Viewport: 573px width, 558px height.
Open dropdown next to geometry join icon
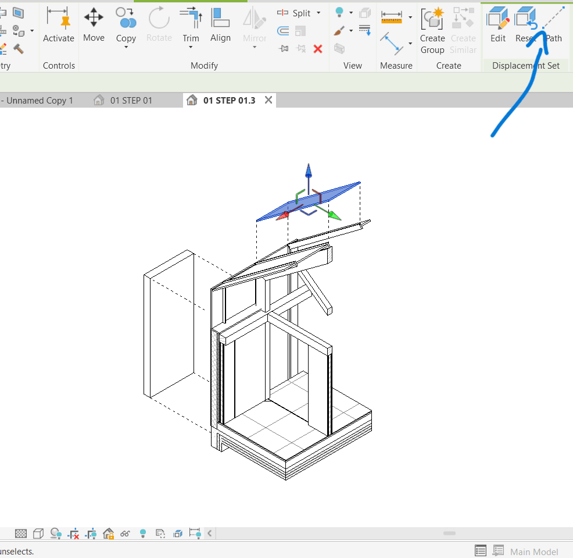click(x=32, y=31)
